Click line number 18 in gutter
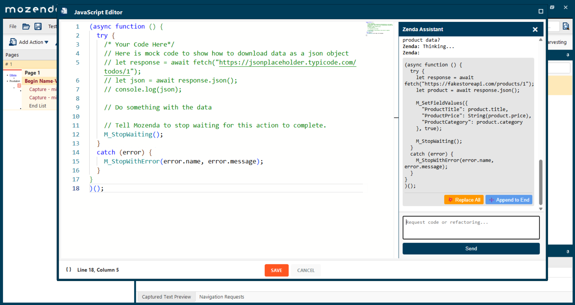This screenshot has width=575, height=305. tap(76, 188)
